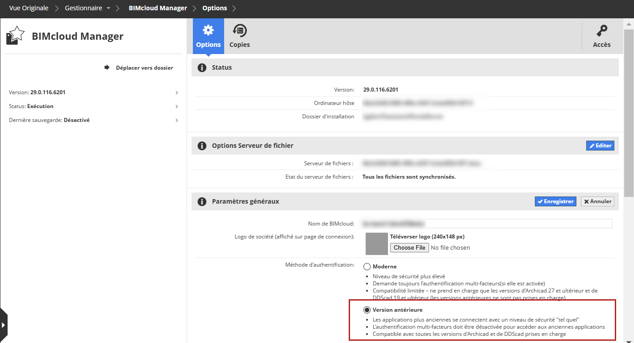Image resolution: width=634 pixels, height=343 pixels.
Task: Click Déplacer vers dossier link
Action: coord(145,68)
